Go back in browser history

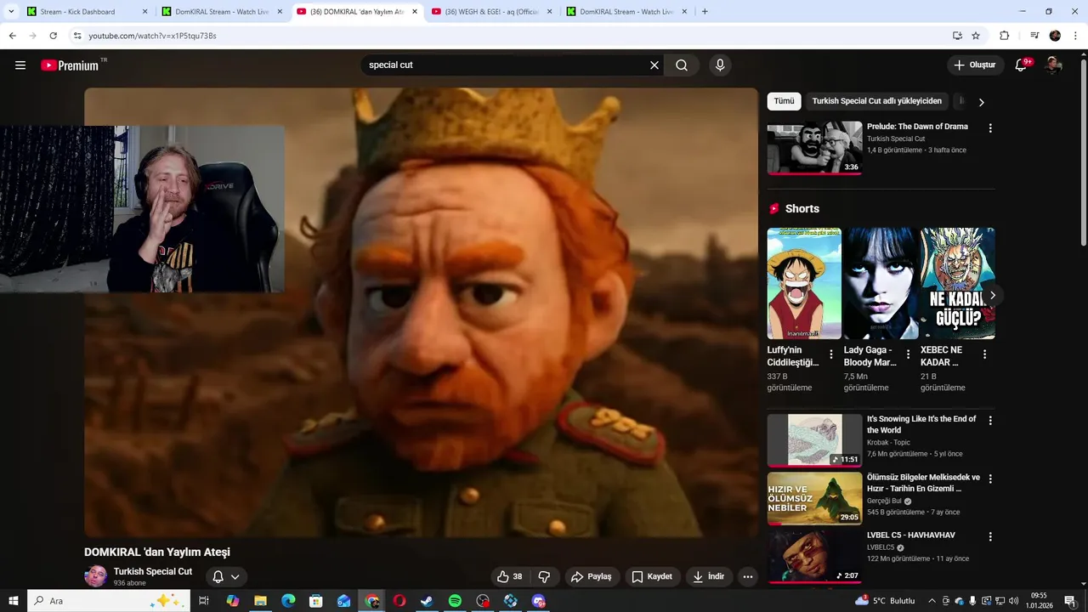click(12, 36)
